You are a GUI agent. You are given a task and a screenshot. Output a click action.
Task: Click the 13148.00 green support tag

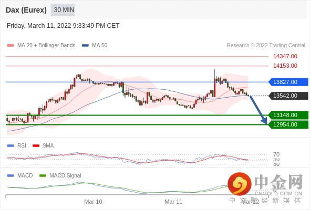pyautogui.click(x=288, y=115)
